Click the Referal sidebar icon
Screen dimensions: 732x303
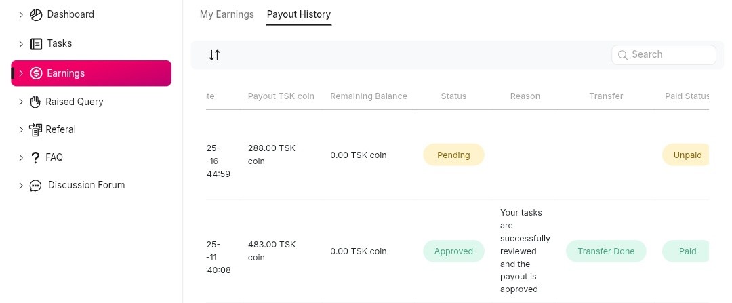(36, 129)
